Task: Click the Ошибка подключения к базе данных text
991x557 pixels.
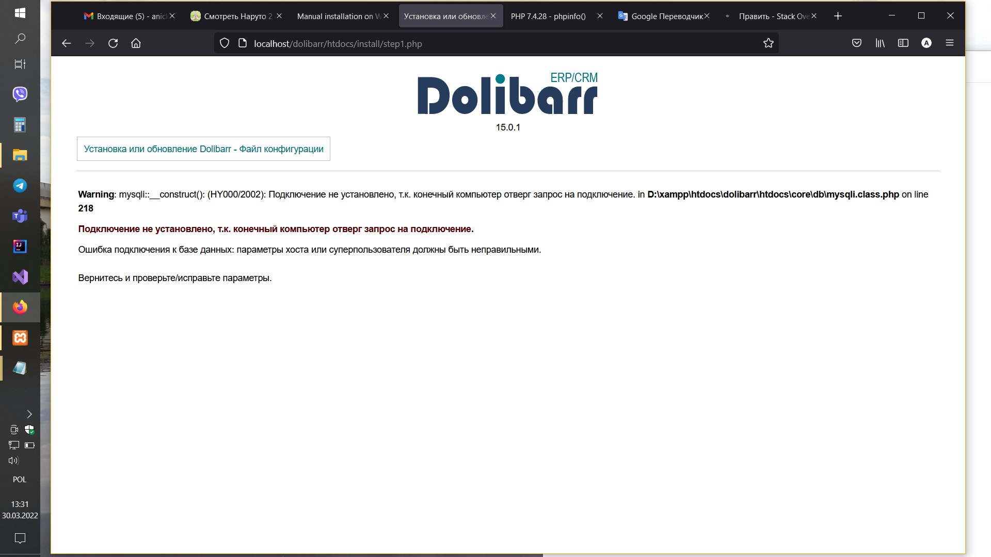Action: (310, 250)
